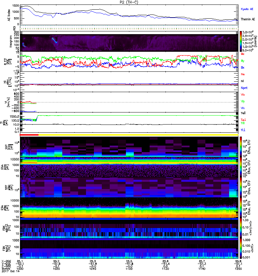Click the yellow segment of the status bar
This screenshot has height=276, width=258.
tap(138, 135)
